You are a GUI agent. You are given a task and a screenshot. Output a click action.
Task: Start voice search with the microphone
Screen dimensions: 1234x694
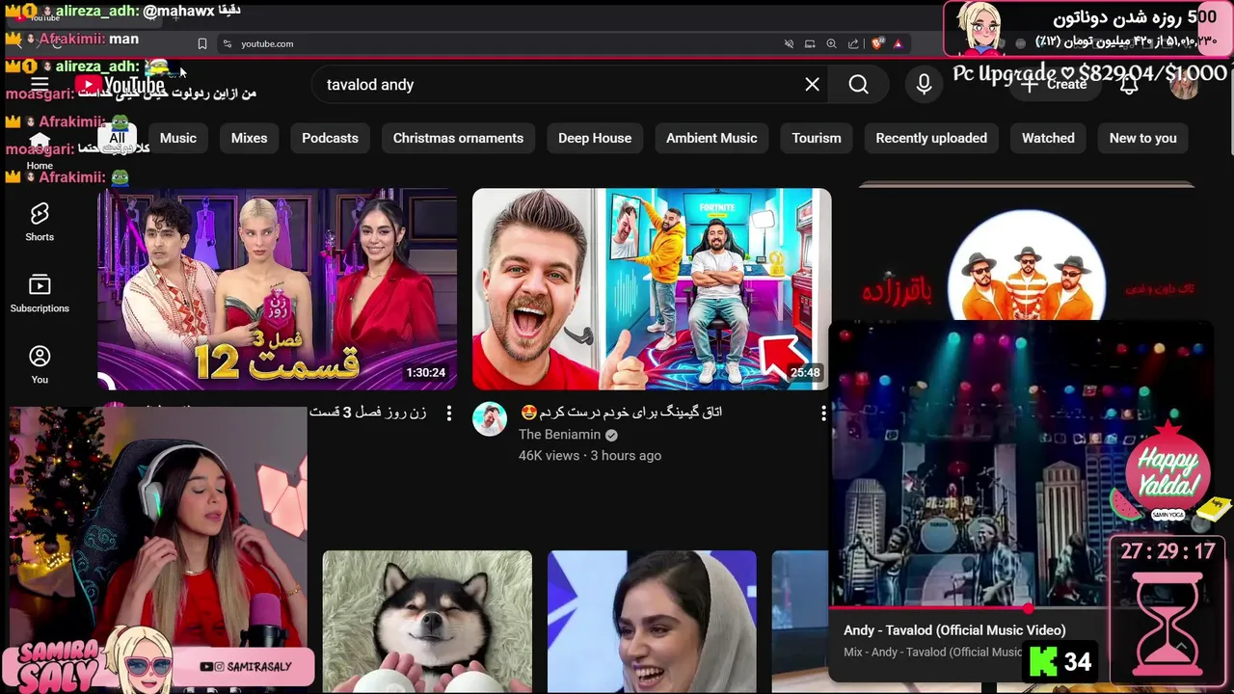point(924,85)
